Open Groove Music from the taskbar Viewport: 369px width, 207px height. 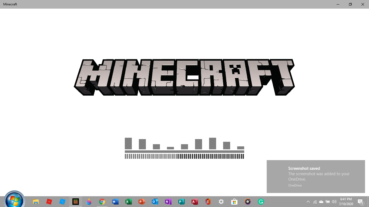(x=247, y=202)
